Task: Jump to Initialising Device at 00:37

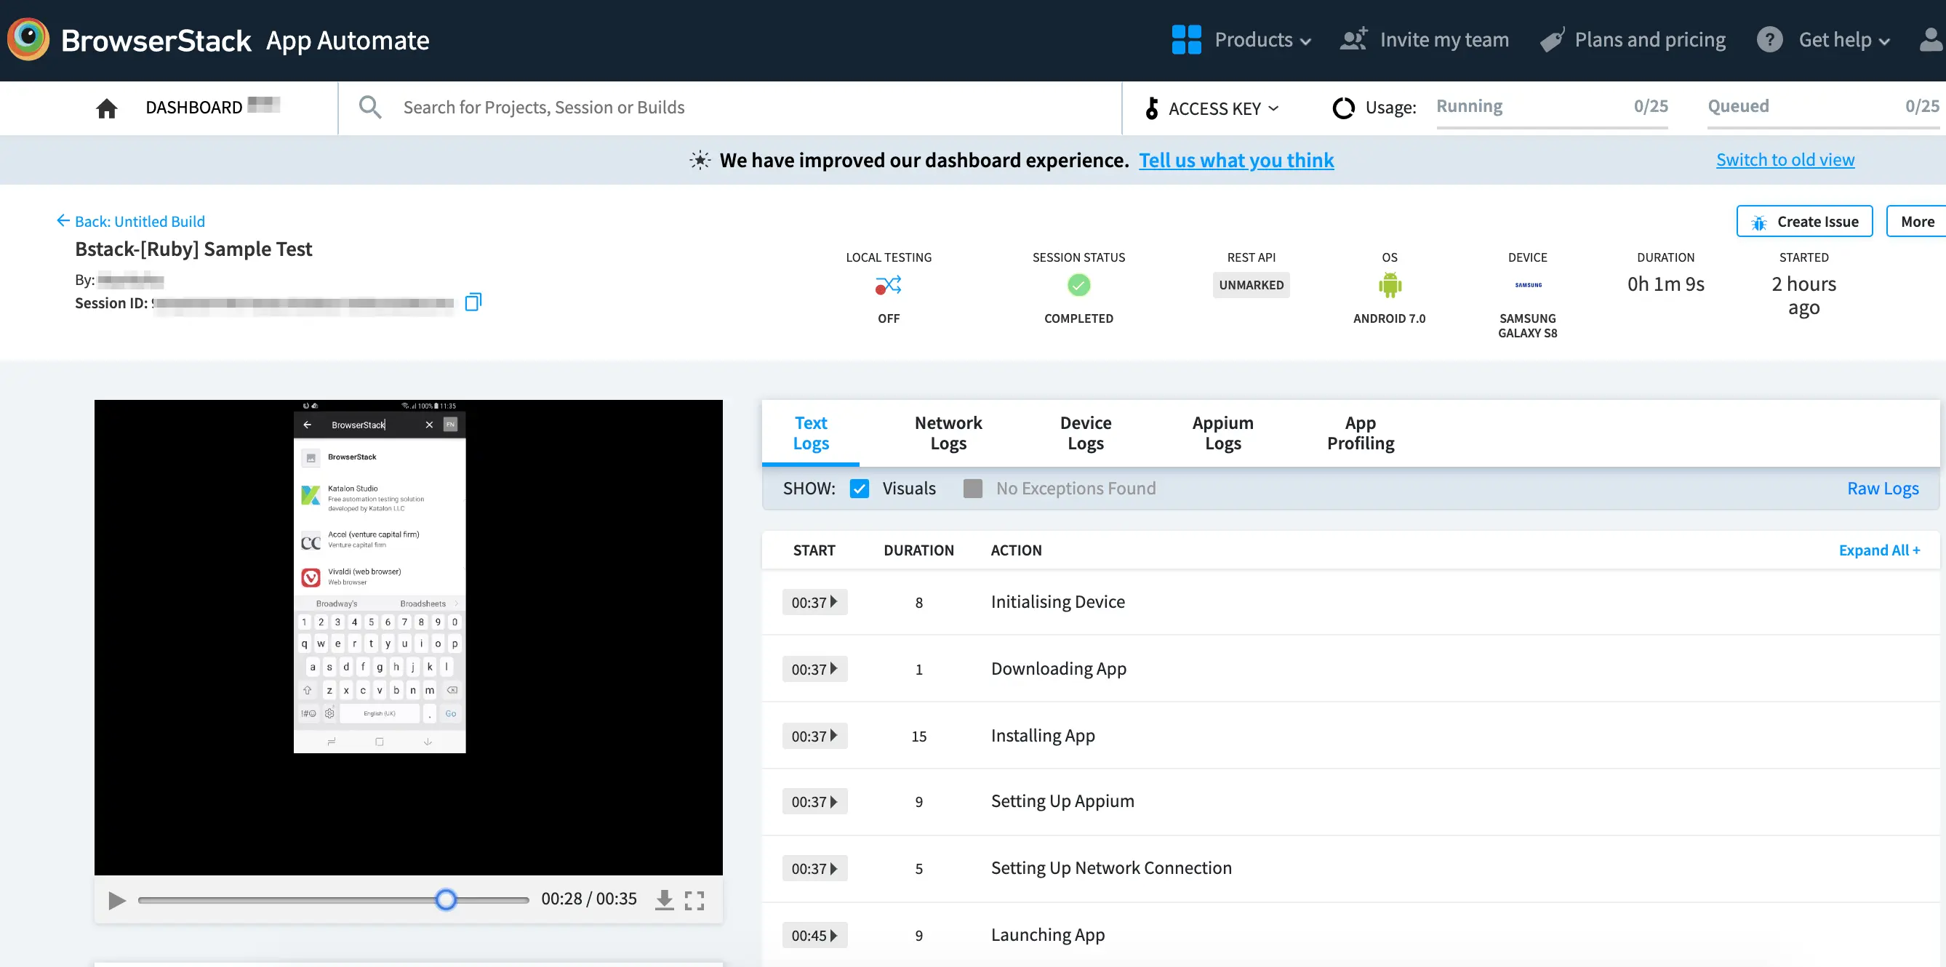Action: click(814, 602)
